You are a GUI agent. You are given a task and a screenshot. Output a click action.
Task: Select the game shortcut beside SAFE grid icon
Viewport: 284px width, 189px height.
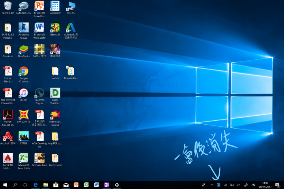[x=55, y=51]
